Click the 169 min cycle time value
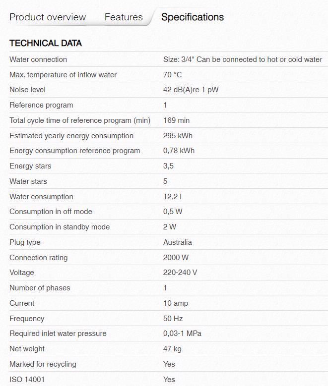Viewport: 328px width, 386px height. [176, 120]
